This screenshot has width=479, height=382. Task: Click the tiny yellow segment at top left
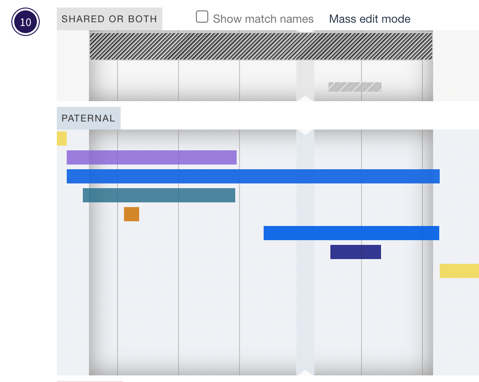coord(62,139)
